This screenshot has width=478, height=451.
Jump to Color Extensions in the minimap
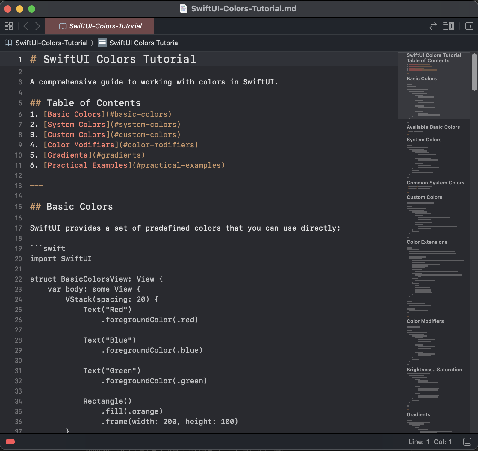pyautogui.click(x=427, y=242)
